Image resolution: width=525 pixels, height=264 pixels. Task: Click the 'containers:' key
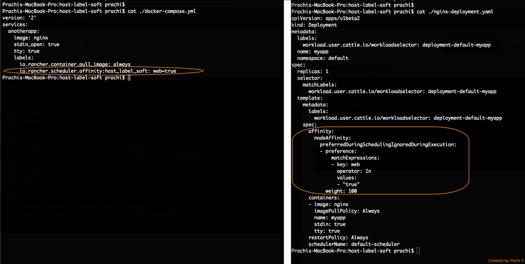coord(324,197)
